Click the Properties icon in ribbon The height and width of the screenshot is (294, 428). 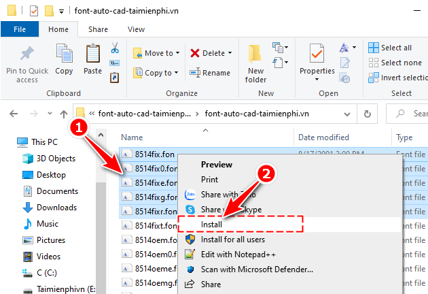tap(317, 53)
